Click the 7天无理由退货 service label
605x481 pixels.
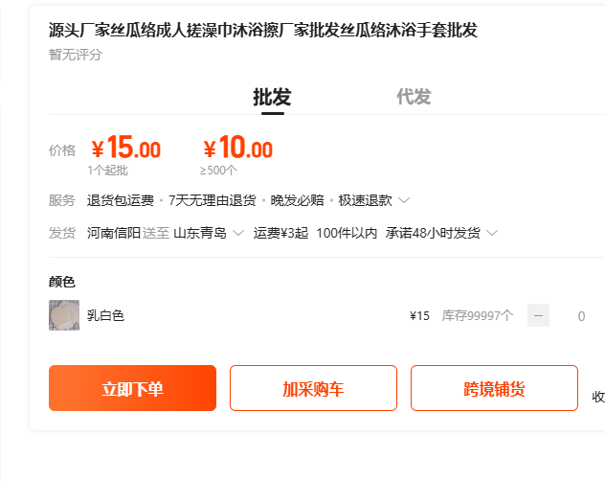(x=212, y=200)
